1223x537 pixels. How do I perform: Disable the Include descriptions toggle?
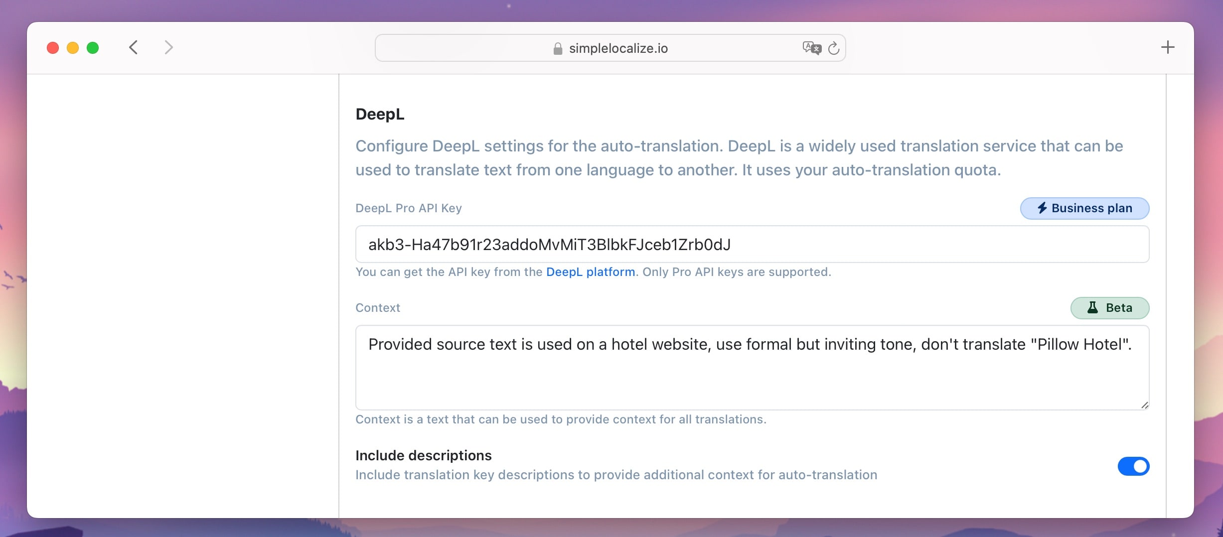[1133, 466]
